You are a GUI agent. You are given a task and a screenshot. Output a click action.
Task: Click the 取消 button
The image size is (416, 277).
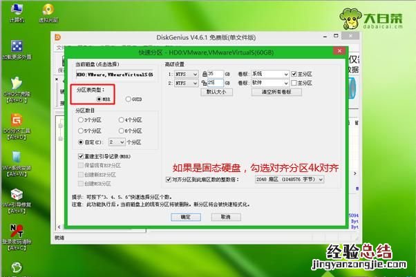pos(226,217)
